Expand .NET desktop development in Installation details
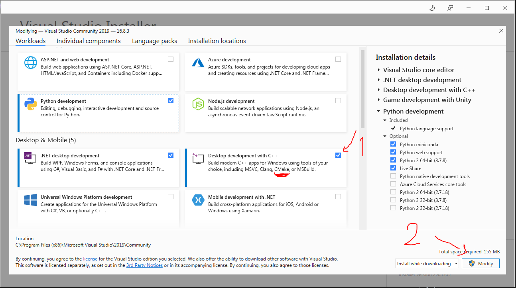This screenshot has height=288, width=516. [378, 80]
